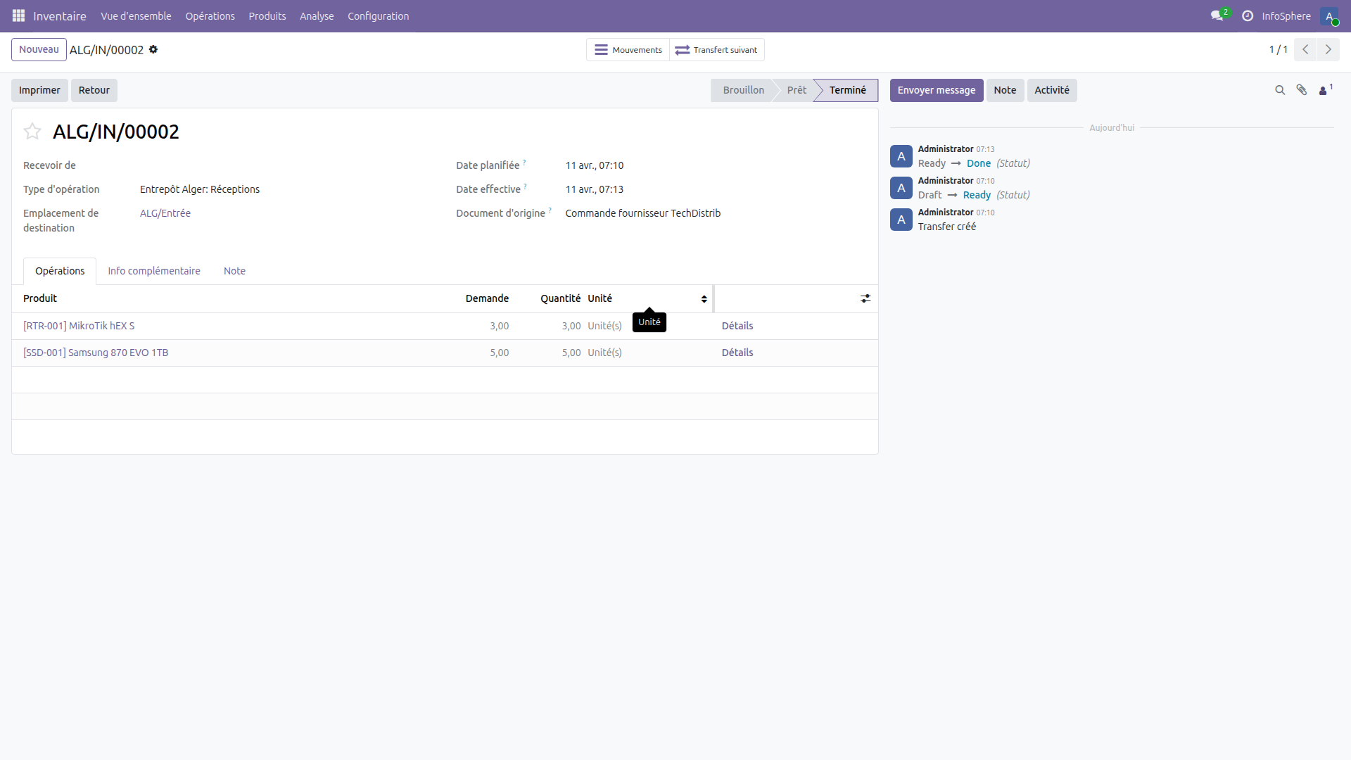Click the Envoyer message button
Image resolution: width=1351 pixels, height=760 pixels.
(x=937, y=90)
